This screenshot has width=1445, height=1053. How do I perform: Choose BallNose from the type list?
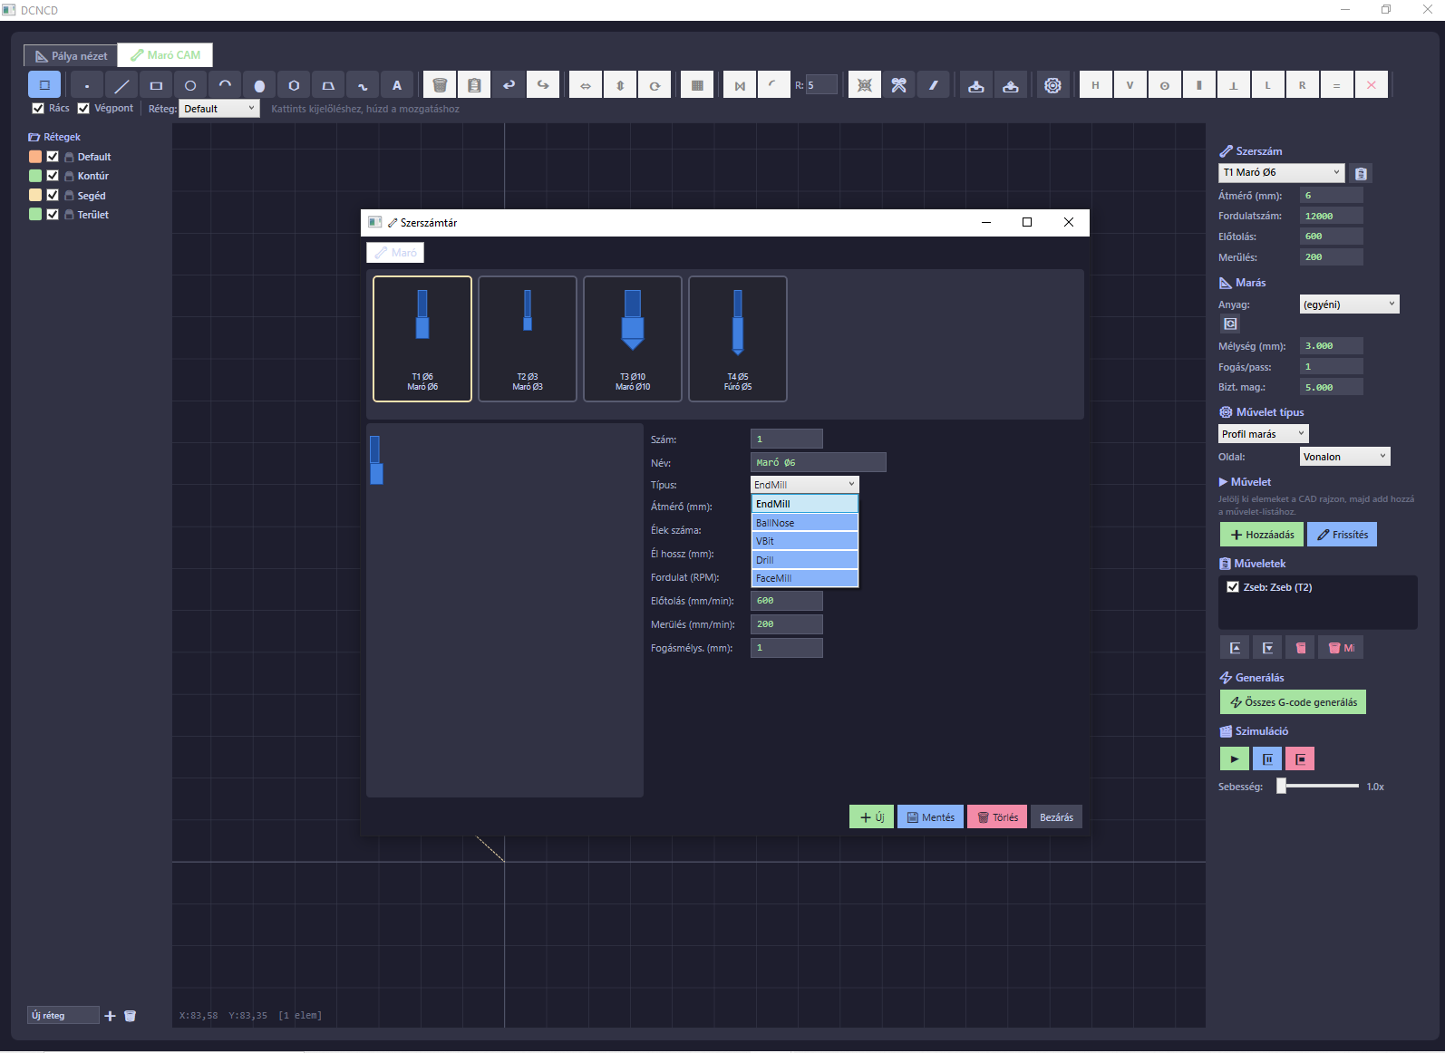(x=805, y=523)
